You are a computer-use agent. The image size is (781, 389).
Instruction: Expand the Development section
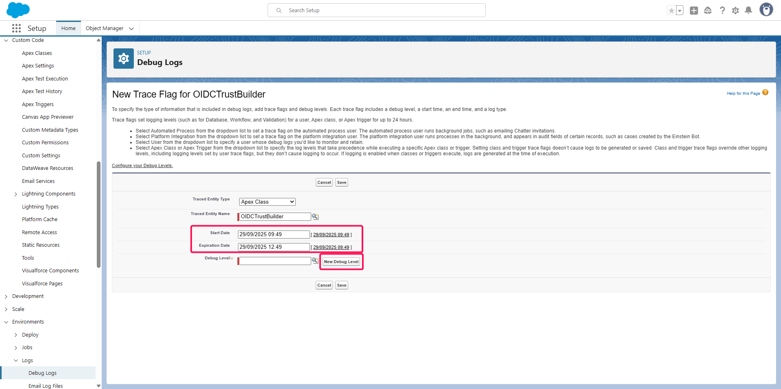pos(6,297)
